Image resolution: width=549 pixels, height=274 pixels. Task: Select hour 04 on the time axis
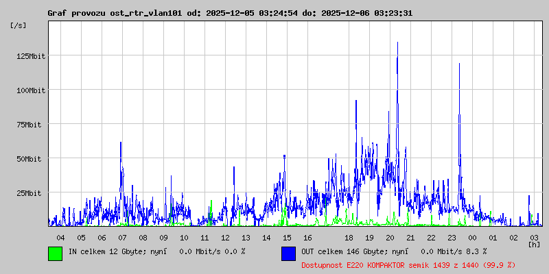click(60, 237)
